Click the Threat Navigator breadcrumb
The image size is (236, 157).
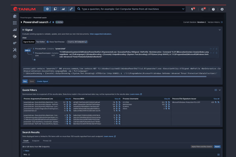[26, 18]
